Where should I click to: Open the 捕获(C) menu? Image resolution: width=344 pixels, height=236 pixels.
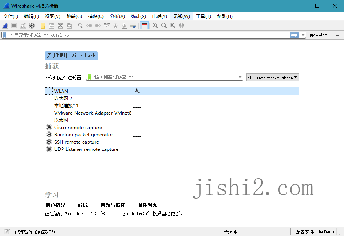pyautogui.click(x=96, y=16)
